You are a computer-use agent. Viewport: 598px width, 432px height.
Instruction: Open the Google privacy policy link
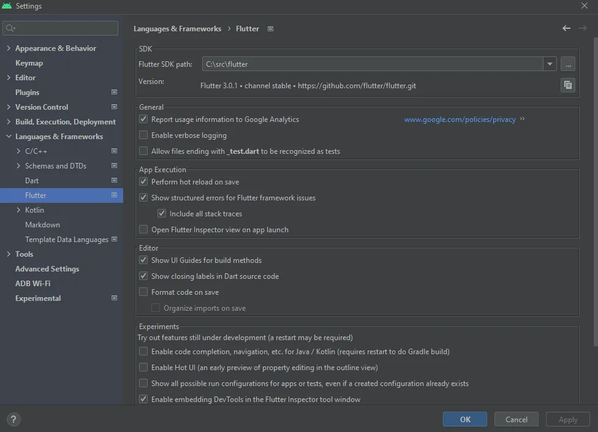coord(460,119)
